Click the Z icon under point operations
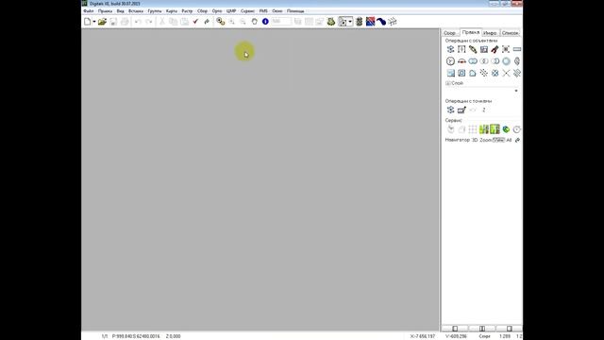 point(484,110)
